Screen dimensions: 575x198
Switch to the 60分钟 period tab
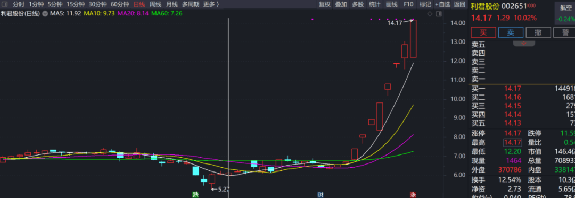pyautogui.click(x=120, y=5)
